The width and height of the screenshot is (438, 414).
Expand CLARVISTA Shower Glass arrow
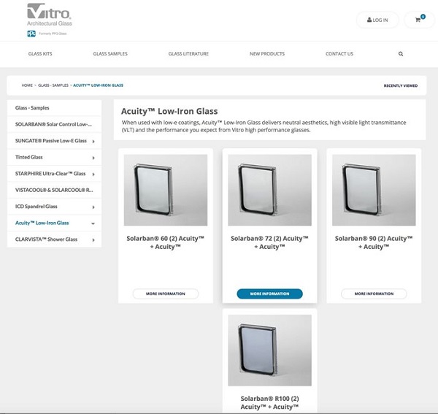point(93,240)
